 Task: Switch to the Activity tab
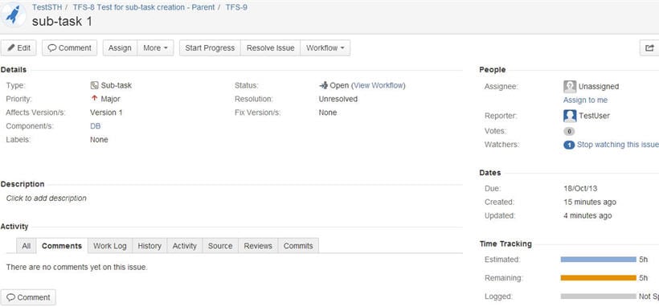click(x=185, y=246)
